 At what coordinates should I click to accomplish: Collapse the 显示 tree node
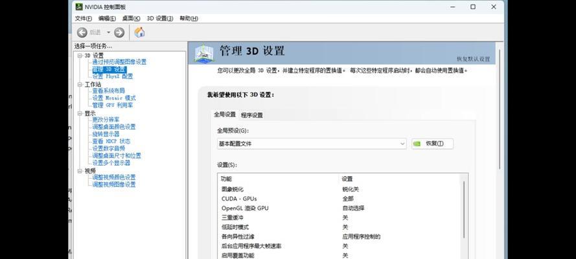(x=80, y=113)
